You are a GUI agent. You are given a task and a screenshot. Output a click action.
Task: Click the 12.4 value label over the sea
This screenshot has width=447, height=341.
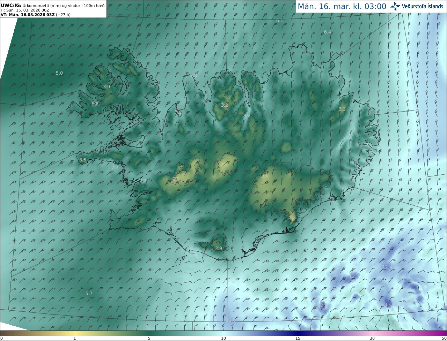pos(387,267)
